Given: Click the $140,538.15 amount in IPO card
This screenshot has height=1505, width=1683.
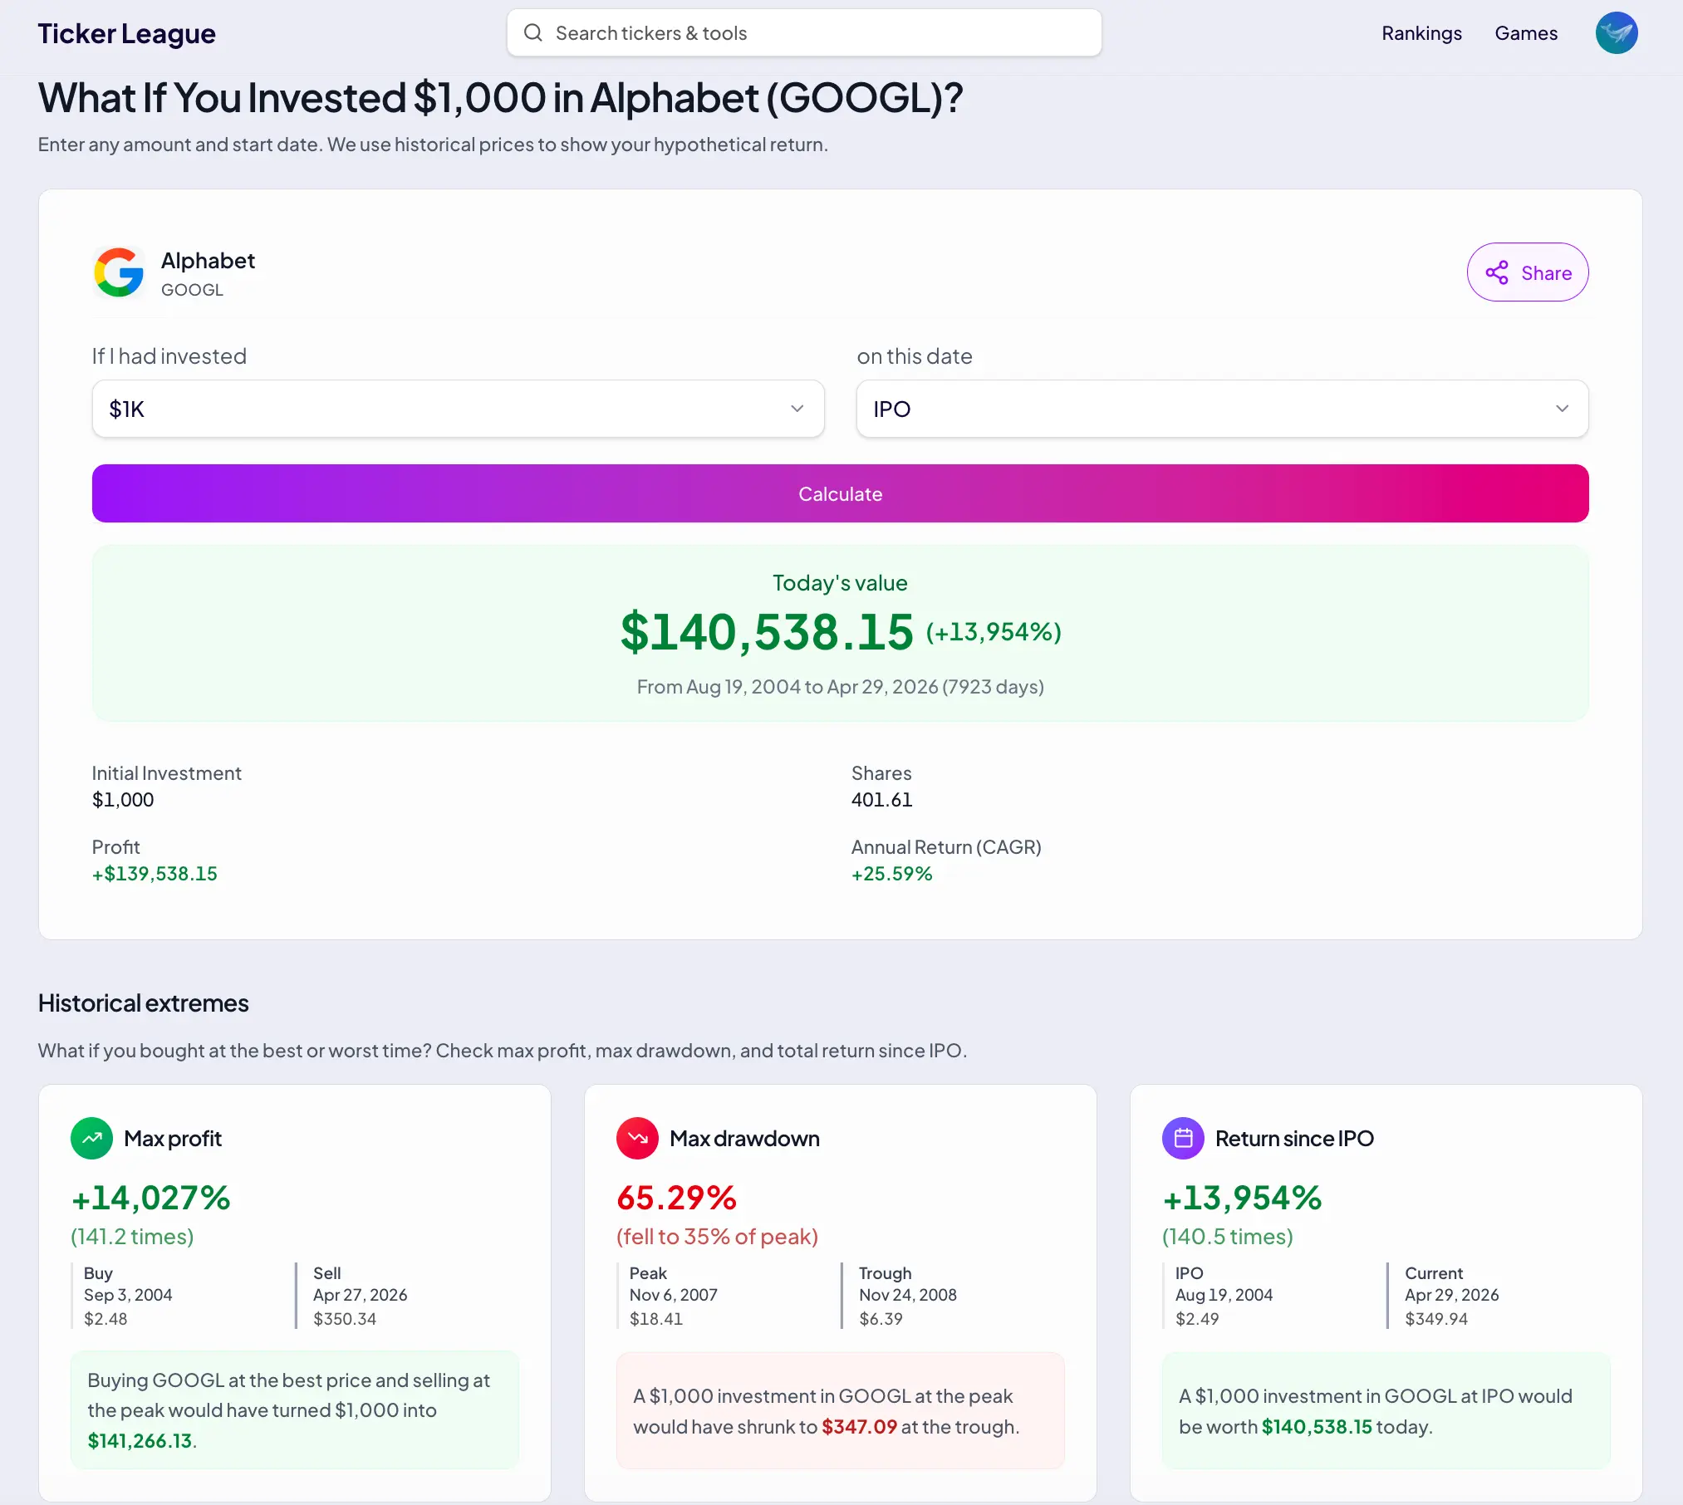Looking at the screenshot, I should (x=1317, y=1427).
